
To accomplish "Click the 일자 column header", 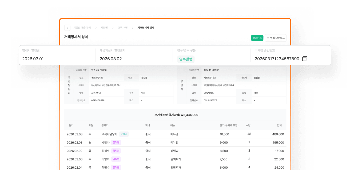I will coord(71,125).
